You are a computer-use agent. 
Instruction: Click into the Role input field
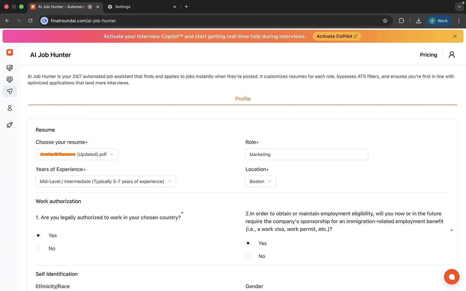[x=307, y=154]
